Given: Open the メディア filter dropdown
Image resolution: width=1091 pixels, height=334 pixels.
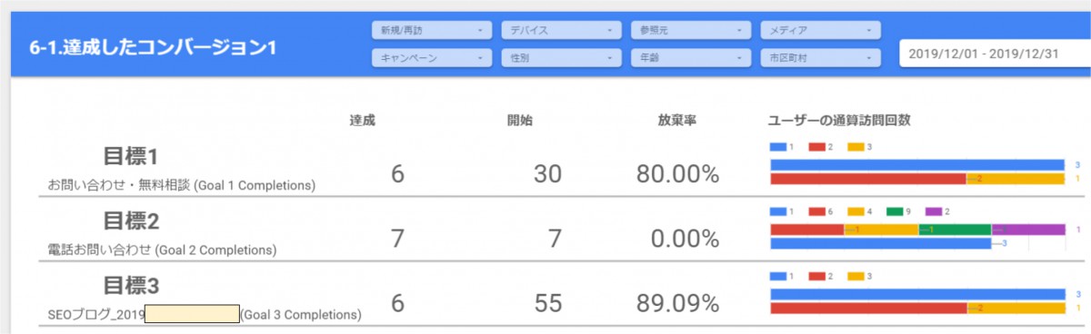Looking at the screenshot, I should (x=821, y=30).
